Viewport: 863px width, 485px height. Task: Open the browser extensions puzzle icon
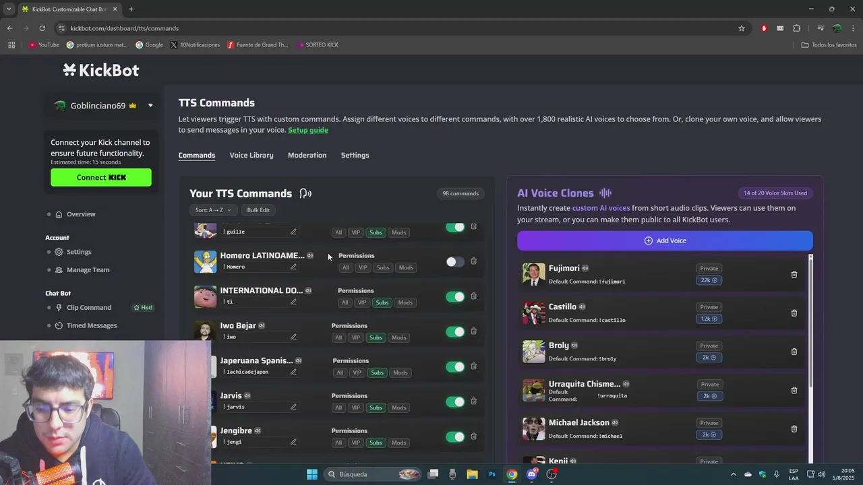[796, 28]
